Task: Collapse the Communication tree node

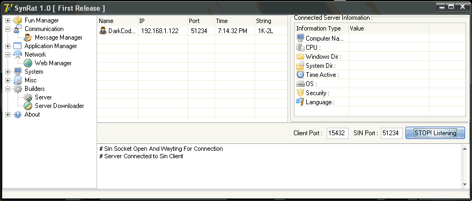Action: coord(8,29)
